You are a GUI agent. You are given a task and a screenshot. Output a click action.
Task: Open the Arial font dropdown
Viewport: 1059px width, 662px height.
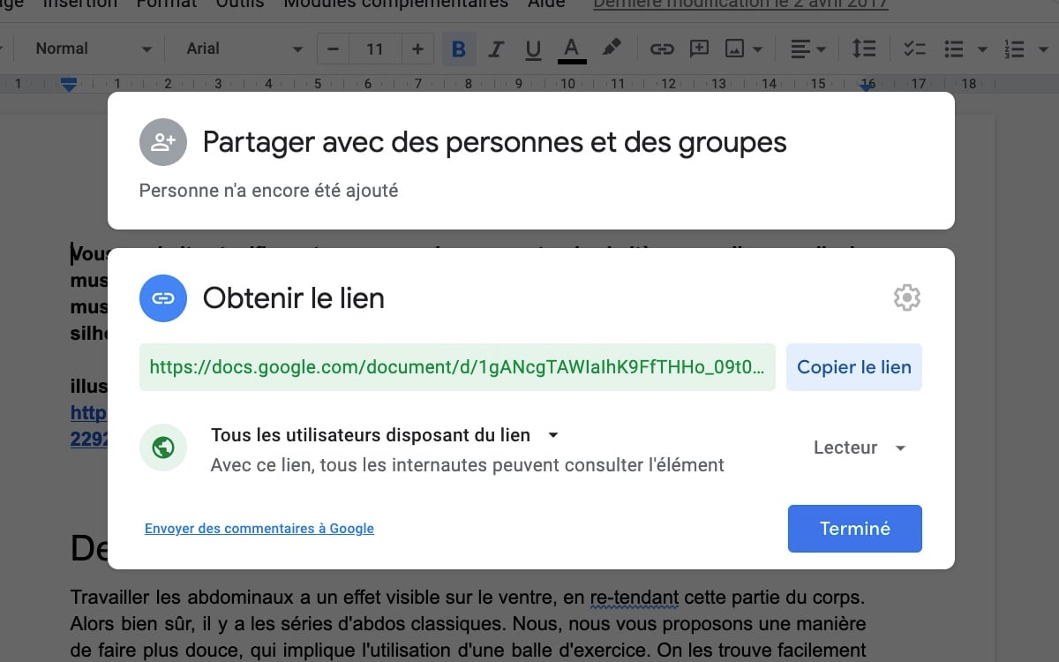244,49
